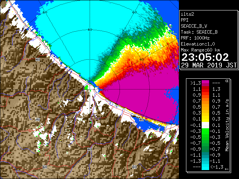The height and width of the screenshot is (179, 239).
Task: Click the '>1.3' label at the legend top
Action: coord(195,83)
